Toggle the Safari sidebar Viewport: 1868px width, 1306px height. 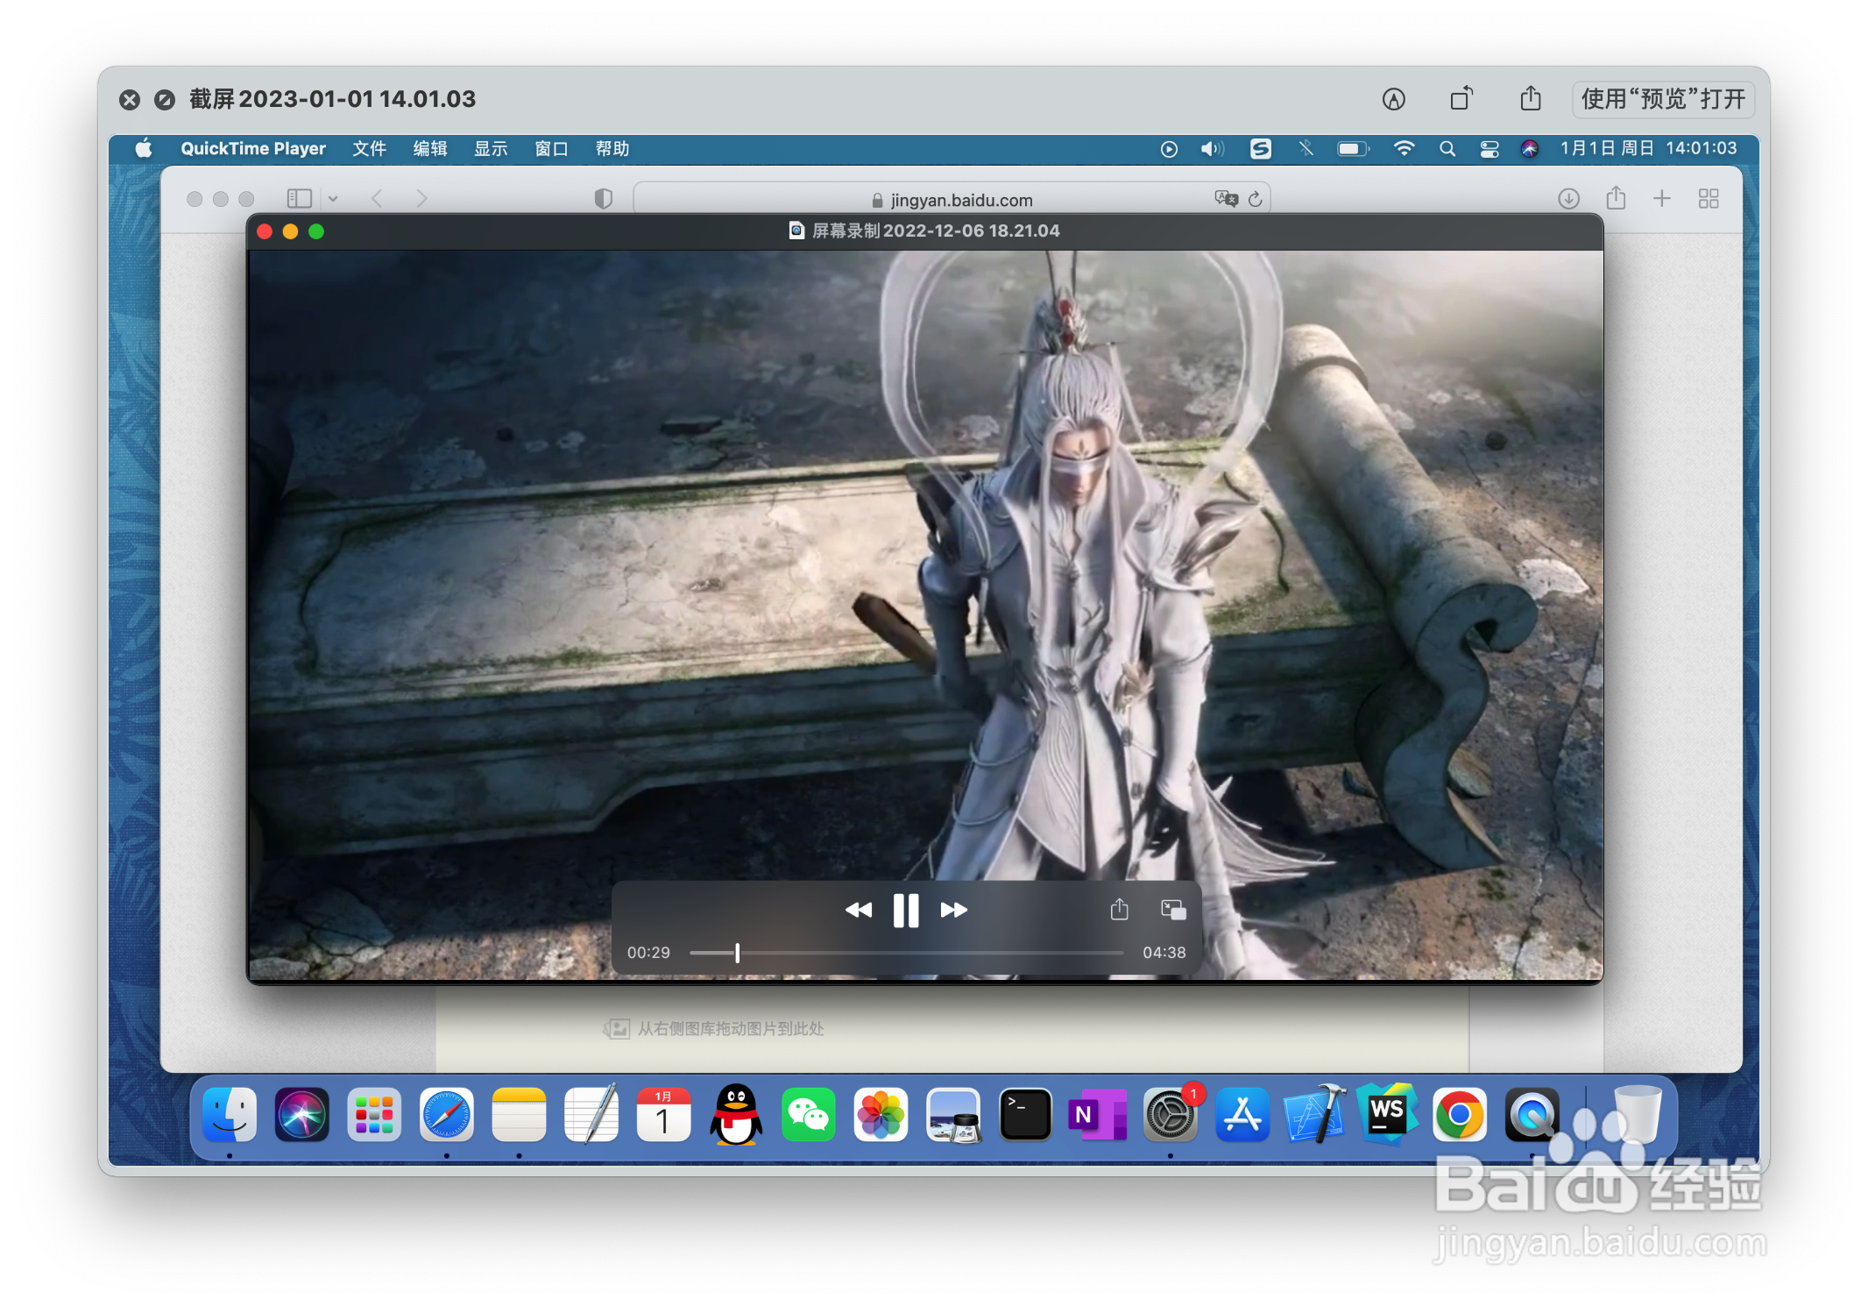click(x=300, y=199)
